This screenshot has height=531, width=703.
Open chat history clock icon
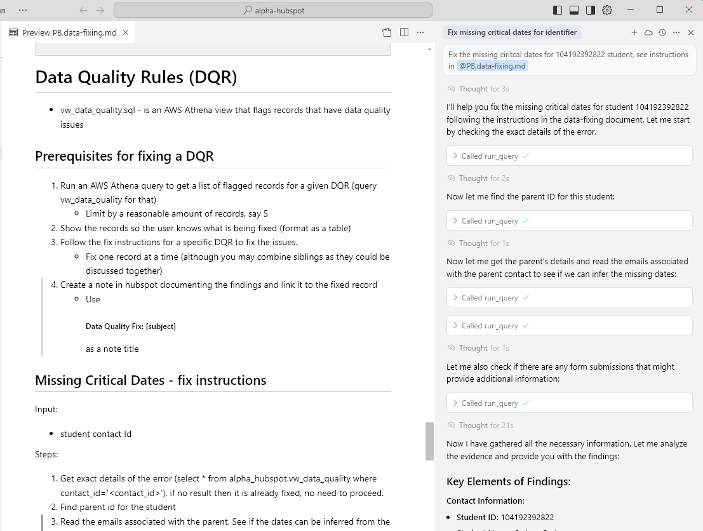pos(662,32)
